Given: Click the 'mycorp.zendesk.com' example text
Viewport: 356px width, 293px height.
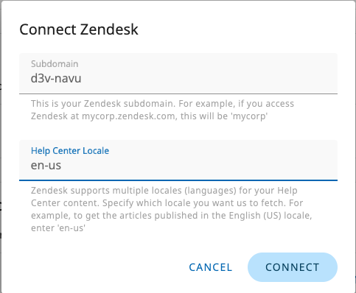Looking at the screenshot, I should 129,116.
